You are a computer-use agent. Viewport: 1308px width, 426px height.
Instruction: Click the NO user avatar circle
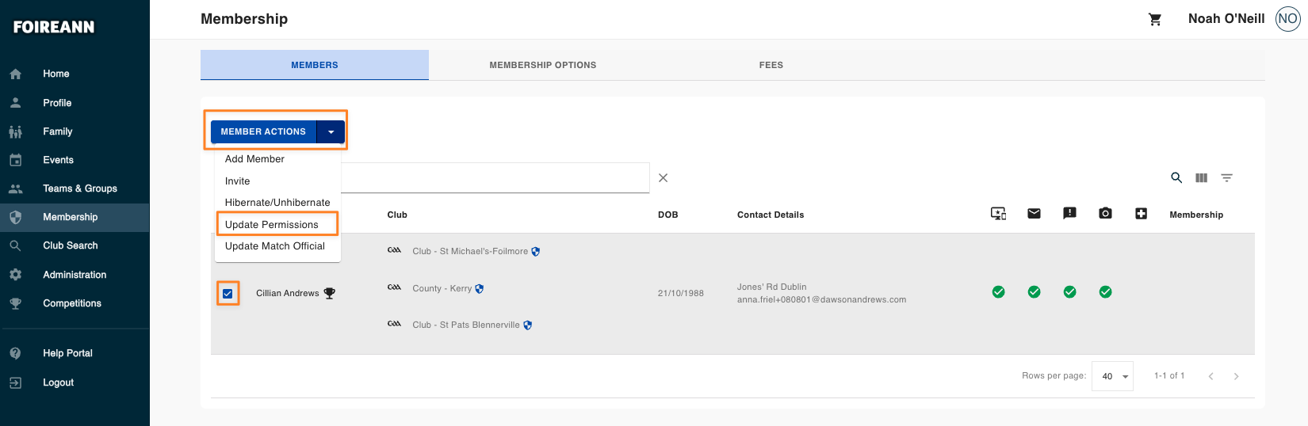click(1287, 19)
